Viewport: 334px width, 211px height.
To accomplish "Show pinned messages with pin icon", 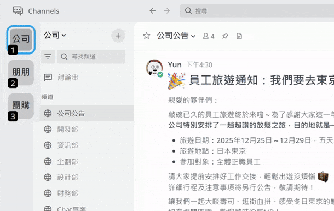I will (225, 36).
